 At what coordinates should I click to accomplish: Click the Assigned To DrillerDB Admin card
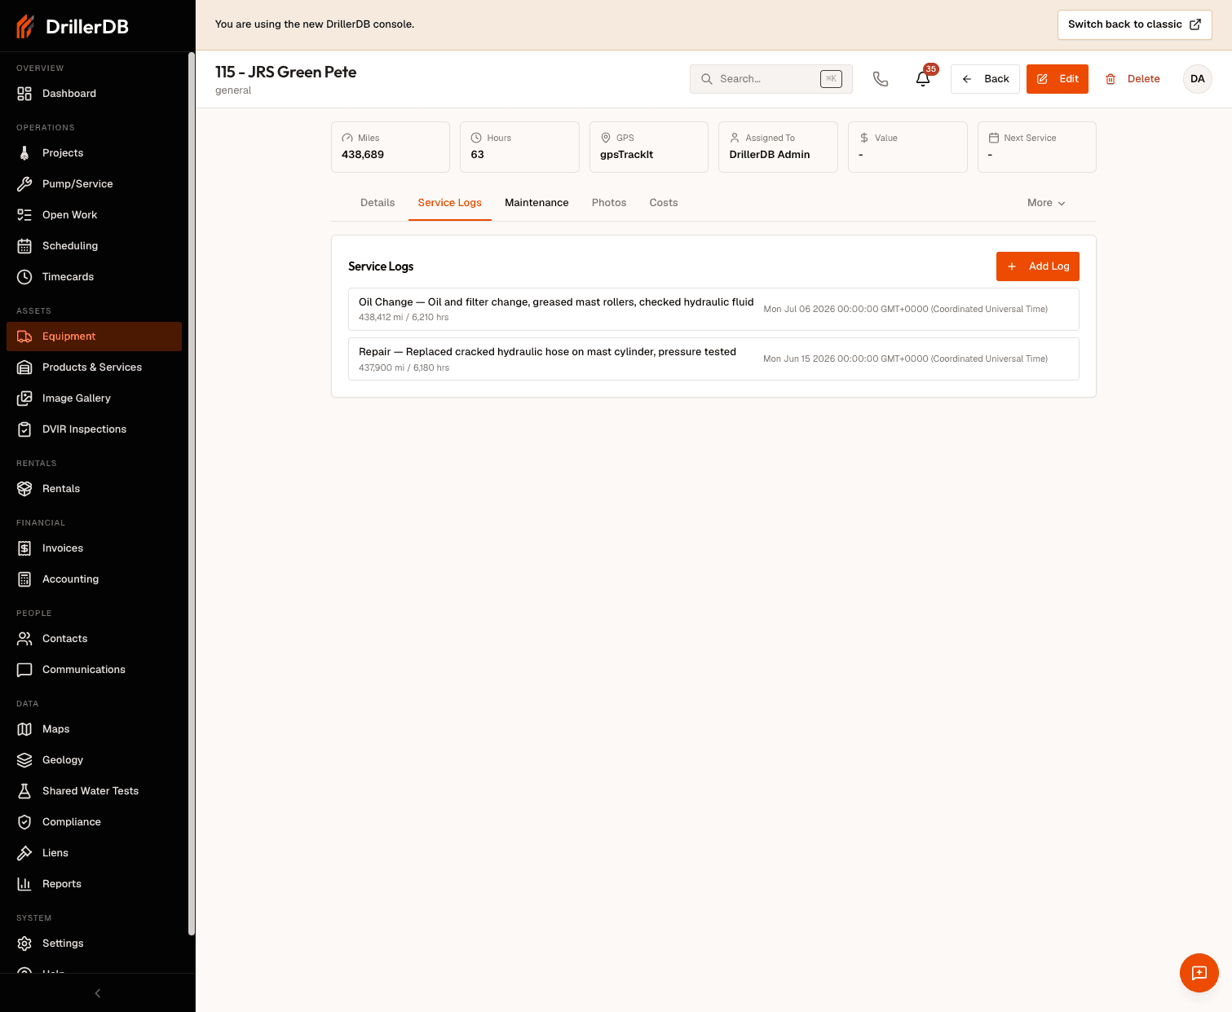coord(778,147)
